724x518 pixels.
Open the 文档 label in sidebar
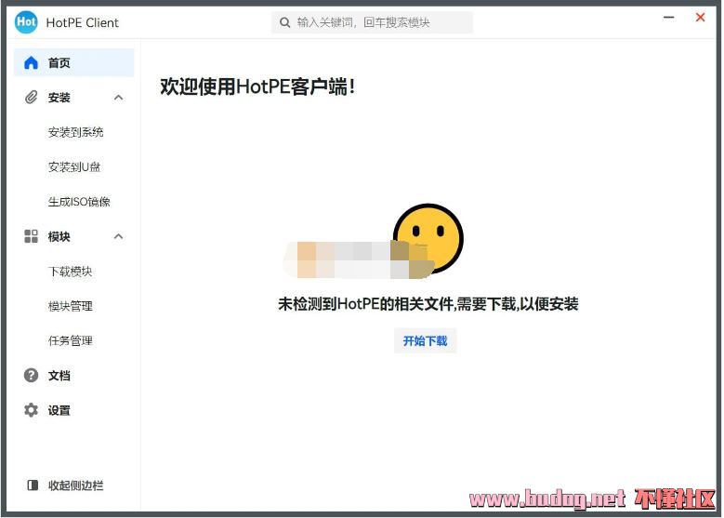[x=59, y=375]
